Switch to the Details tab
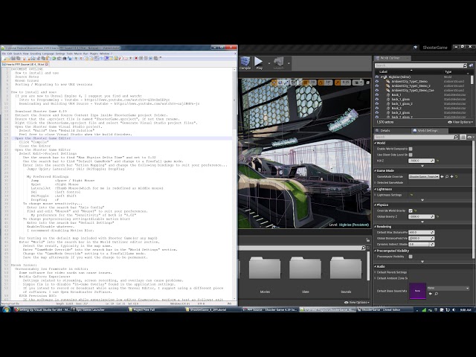476x357 pixels. click(385, 131)
